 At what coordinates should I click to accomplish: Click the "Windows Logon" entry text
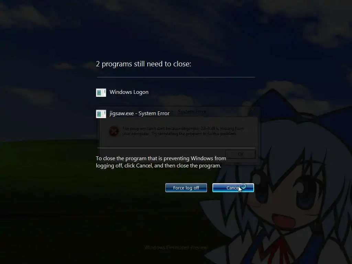[x=129, y=92]
